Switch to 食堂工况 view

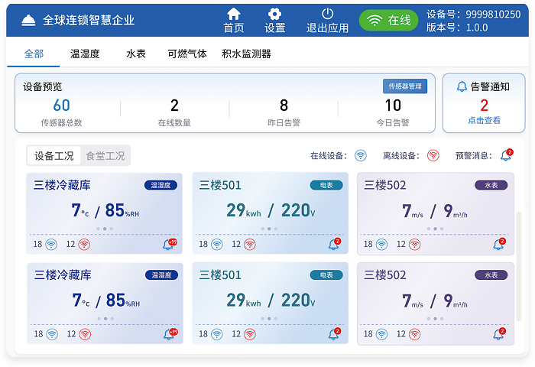click(105, 156)
